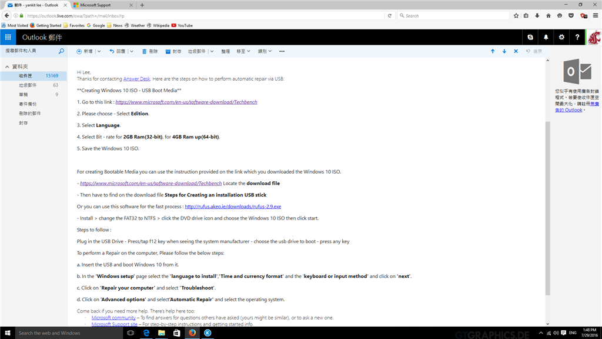Click the browser Search box
602x339 pixels.
tap(453, 16)
